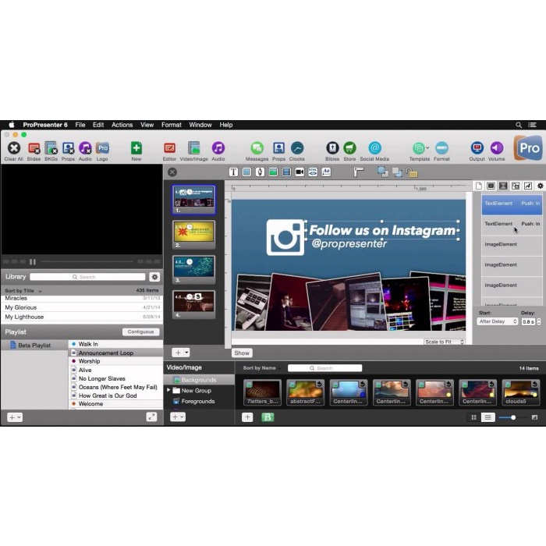Open the Clocks tool
The width and height of the screenshot is (546, 546).
[x=297, y=148]
